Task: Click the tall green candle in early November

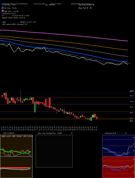Action: pos(35,107)
